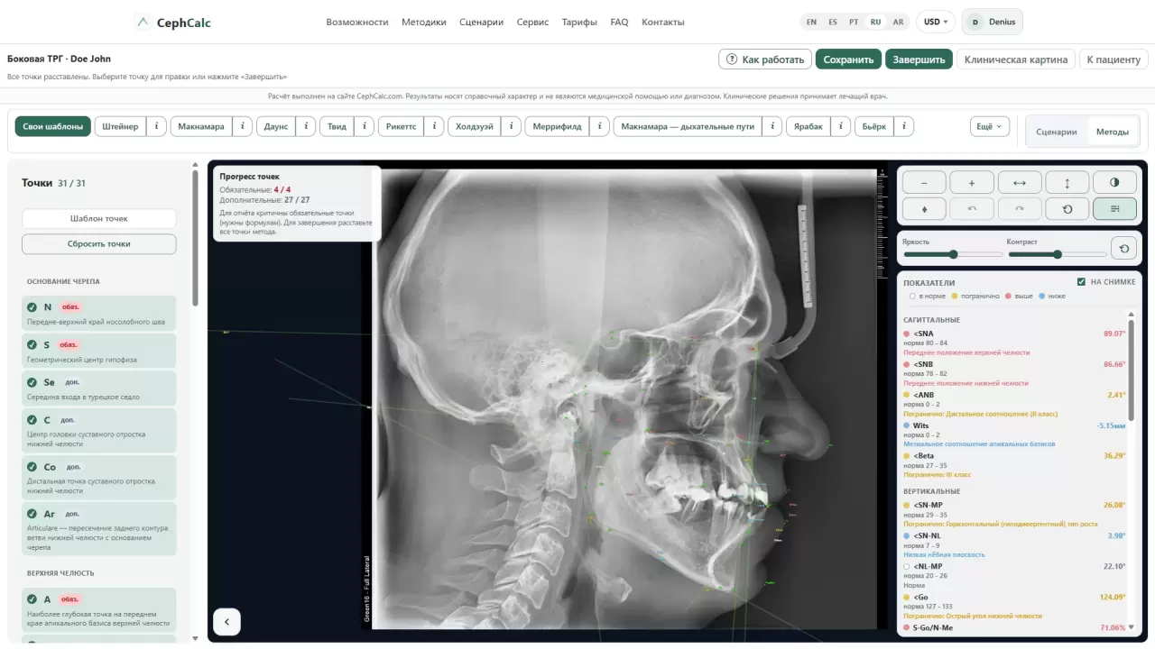
Task: Open info for Рикеттс method
Action: click(433, 126)
